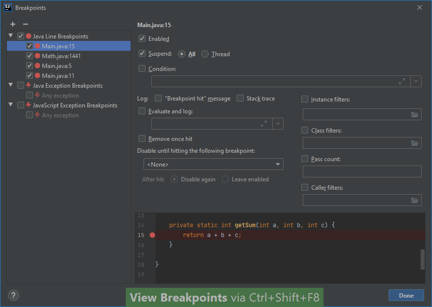
Task: Click into the Pass count input field
Action: 362,171
